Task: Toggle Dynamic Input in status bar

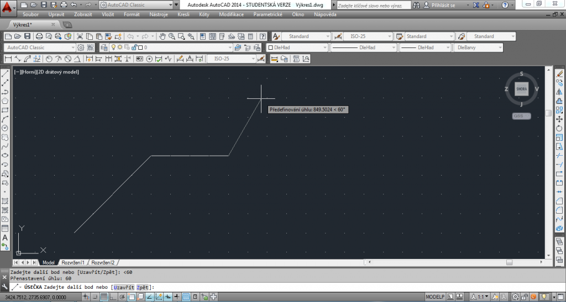Action: point(168,297)
